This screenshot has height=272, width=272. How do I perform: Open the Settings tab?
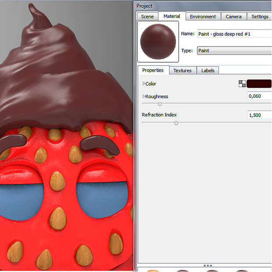pyautogui.click(x=260, y=17)
